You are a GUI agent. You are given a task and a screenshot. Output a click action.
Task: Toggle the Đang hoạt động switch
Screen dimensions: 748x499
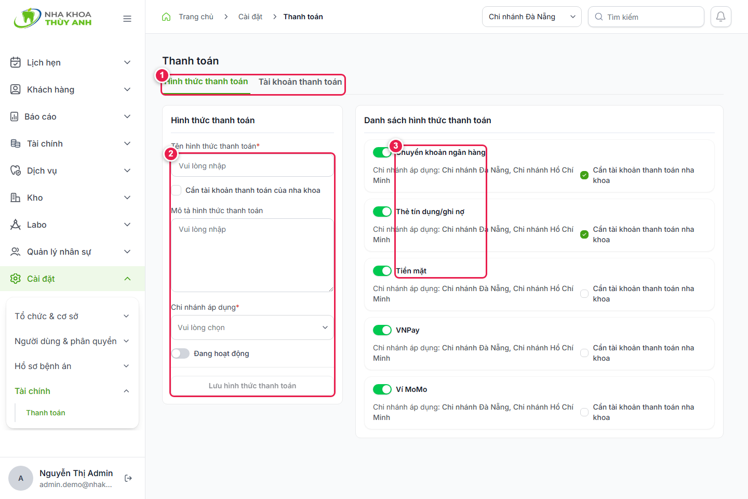180,353
